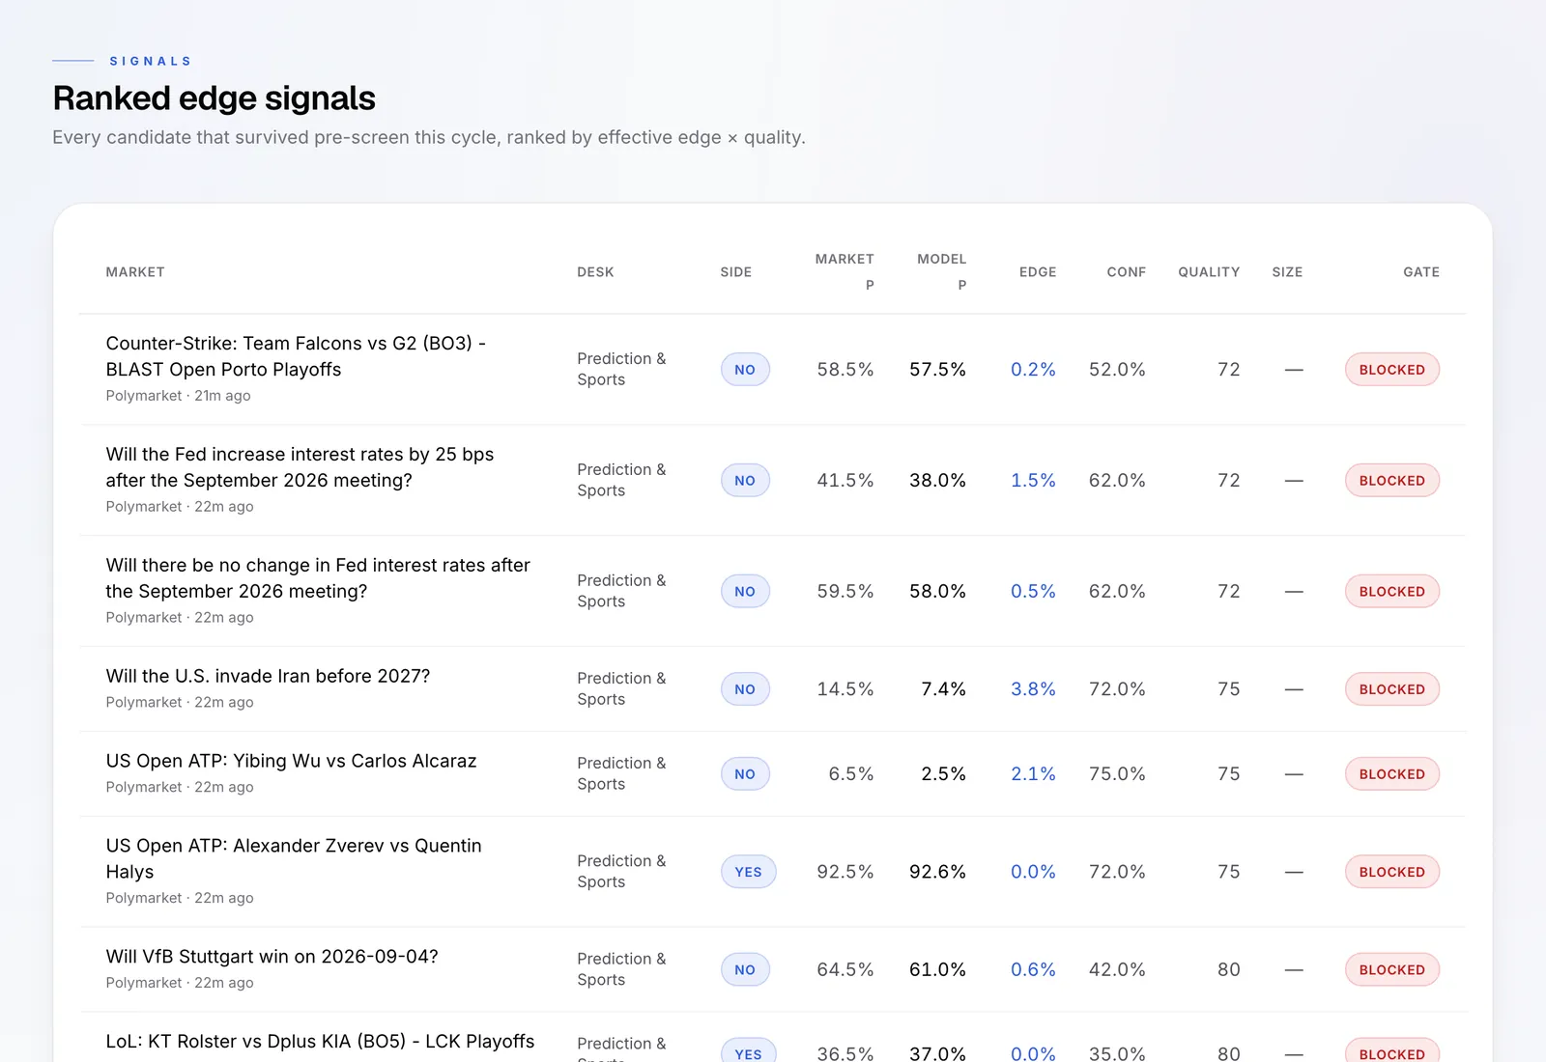This screenshot has height=1062, width=1546.
Task: Click the BLOCKED badge for Zverev vs Halys row
Action: pos(1391,872)
